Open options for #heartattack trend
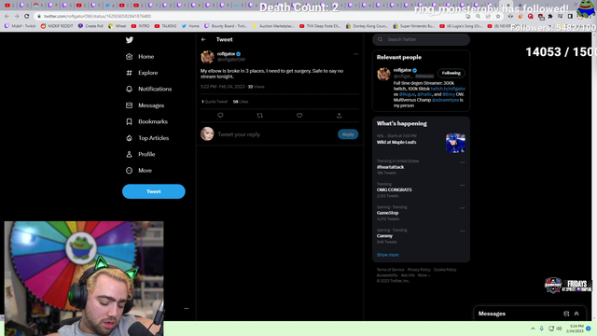This screenshot has width=597, height=336. [463, 162]
